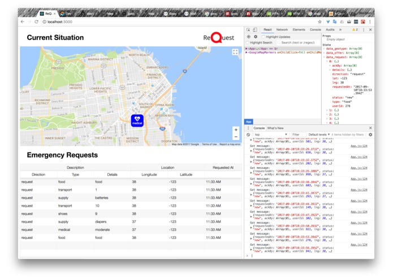Viewport: 393px width, 279px height.
Task: Close the console drawer
Action: [370, 128]
